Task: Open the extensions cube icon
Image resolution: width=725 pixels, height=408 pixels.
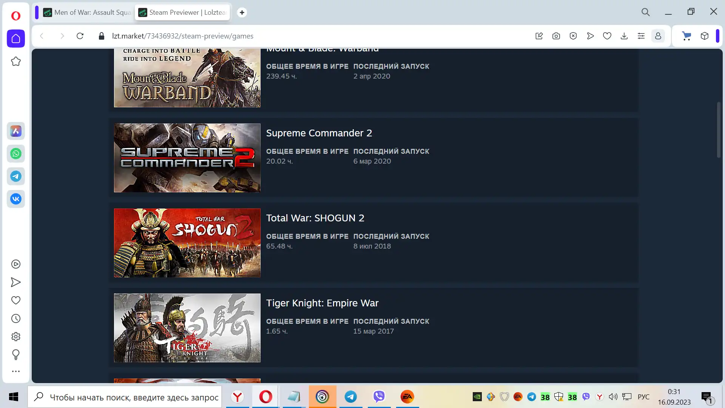Action: coord(705,36)
